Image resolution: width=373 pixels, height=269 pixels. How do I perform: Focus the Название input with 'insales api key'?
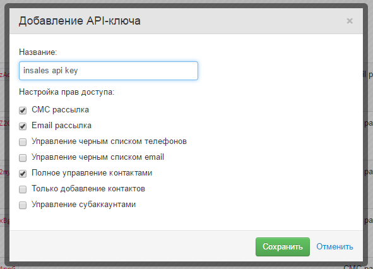click(109, 71)
